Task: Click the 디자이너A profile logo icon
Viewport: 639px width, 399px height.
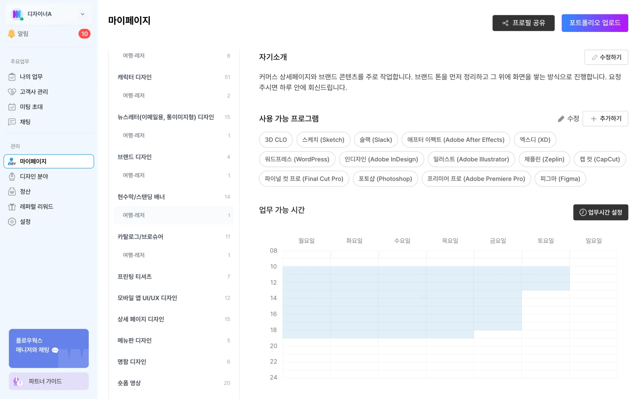Action: point(17,14)
